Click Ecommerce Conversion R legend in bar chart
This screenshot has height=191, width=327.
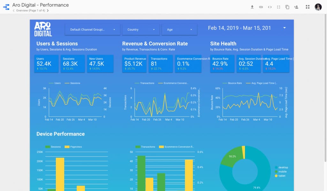click(176, 147)
